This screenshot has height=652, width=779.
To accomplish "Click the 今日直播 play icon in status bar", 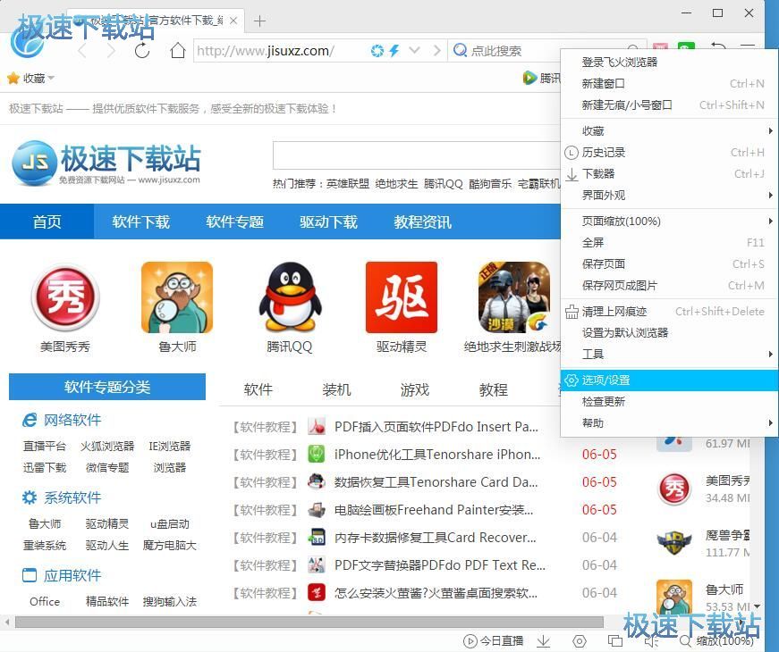I will tap(470, 641).
